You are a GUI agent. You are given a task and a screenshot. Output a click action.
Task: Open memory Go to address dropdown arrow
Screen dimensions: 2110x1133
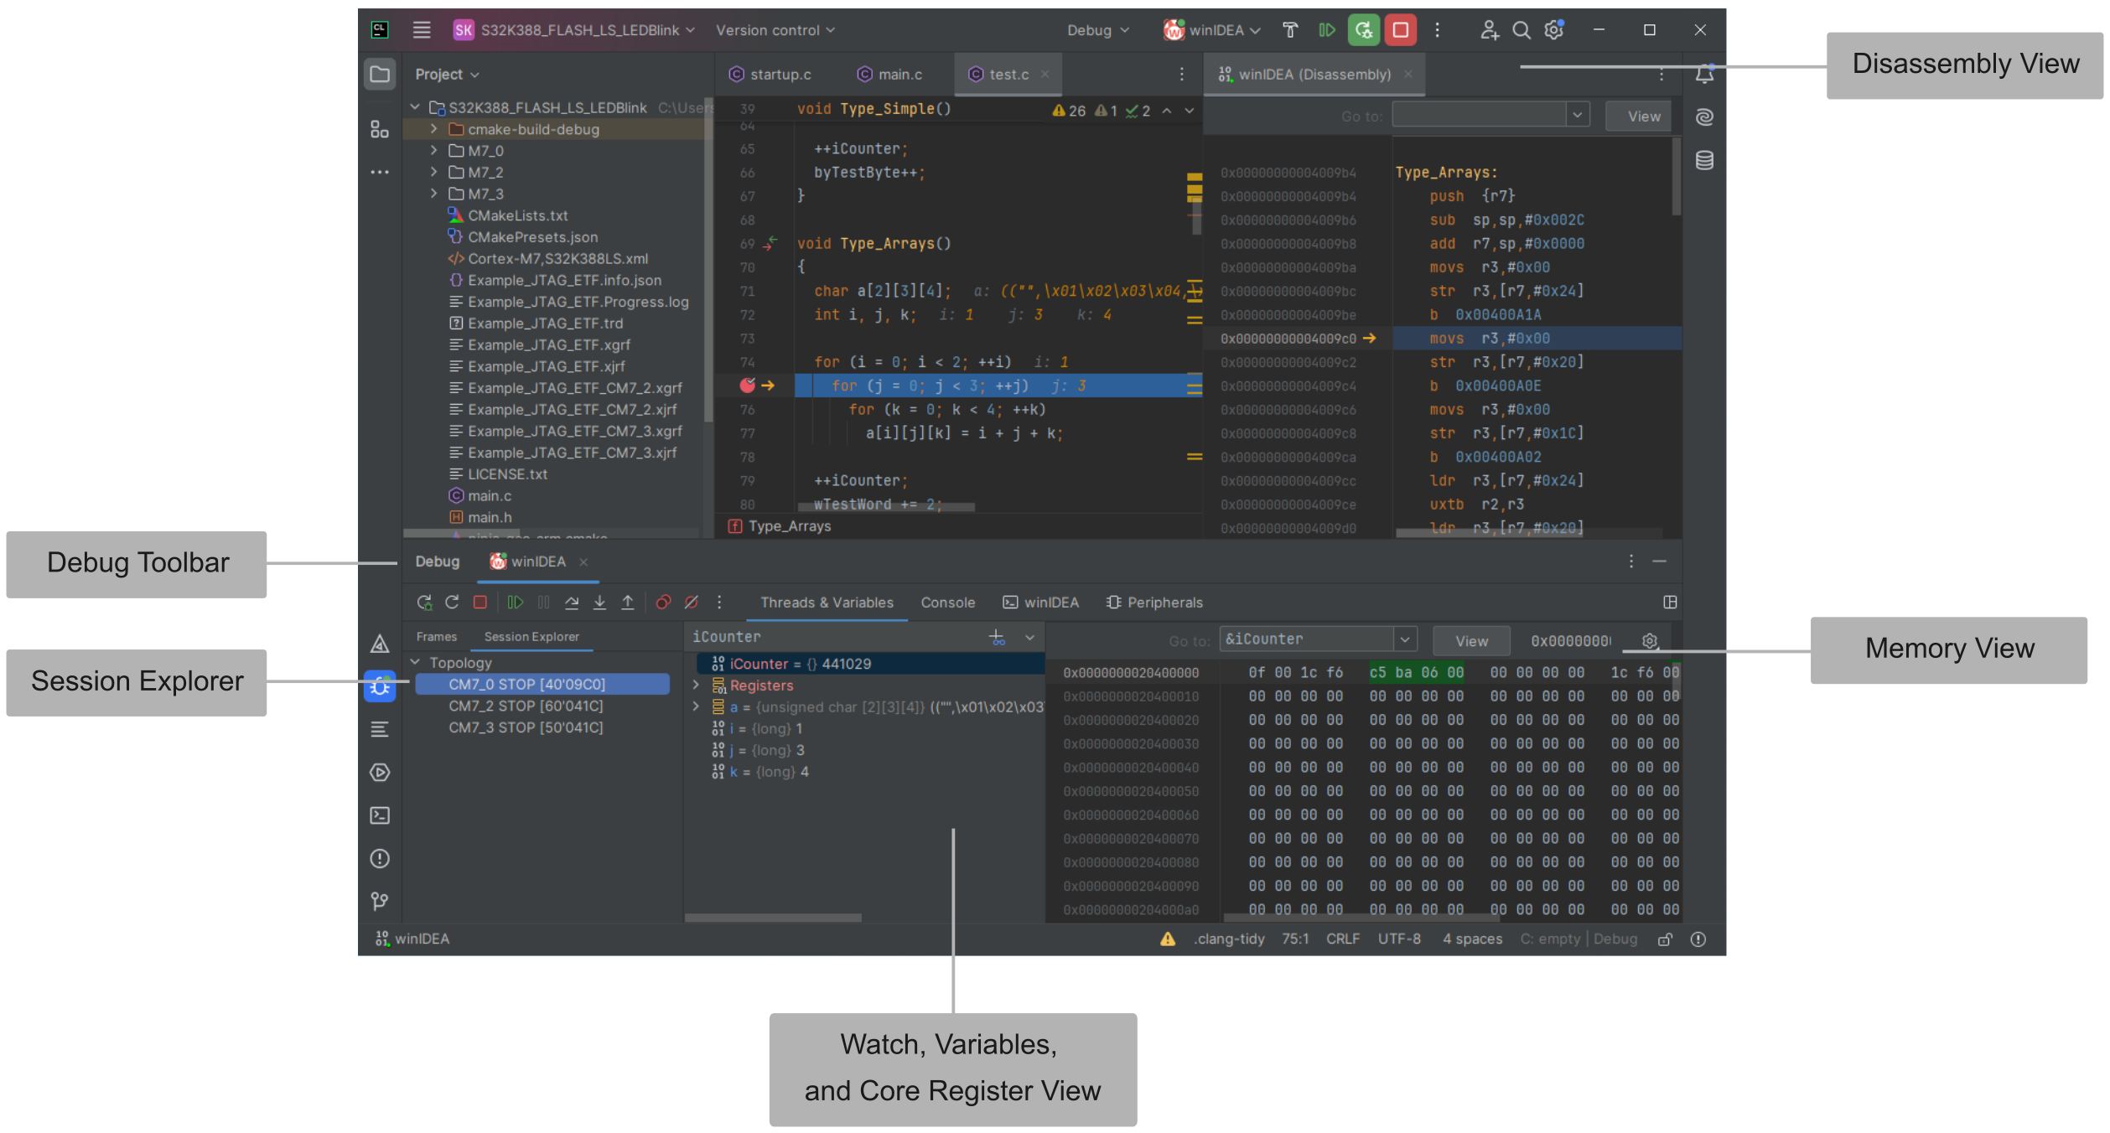1404,640
